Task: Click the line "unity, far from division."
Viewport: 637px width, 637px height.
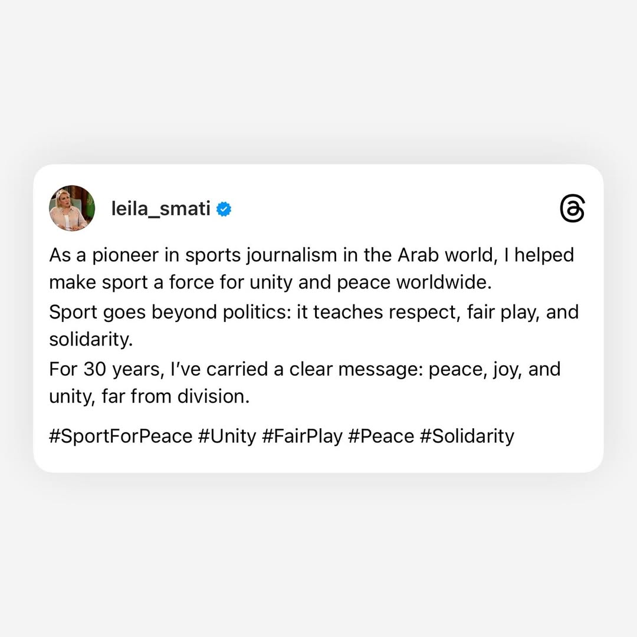Action: click(149, 396)
